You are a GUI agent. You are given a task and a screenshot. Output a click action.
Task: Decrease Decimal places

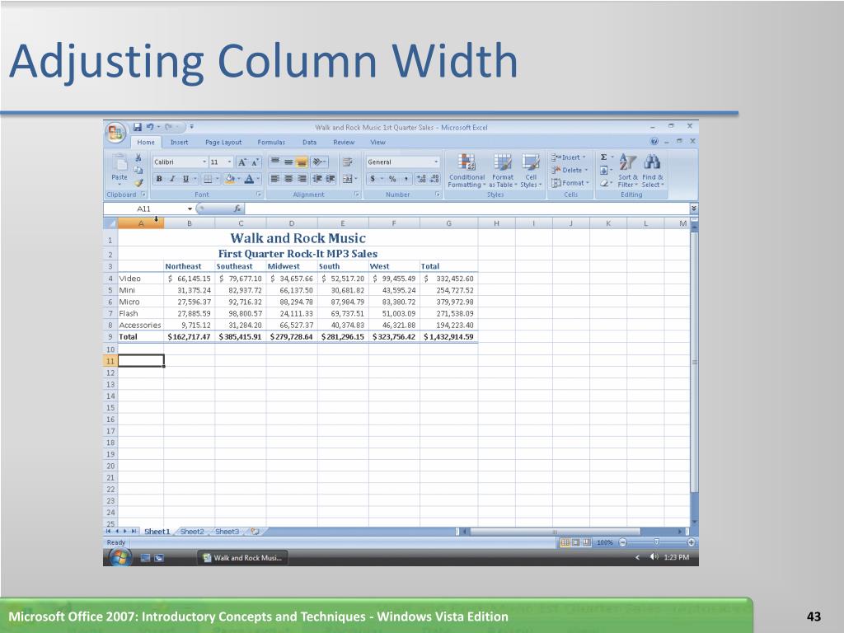434,179
